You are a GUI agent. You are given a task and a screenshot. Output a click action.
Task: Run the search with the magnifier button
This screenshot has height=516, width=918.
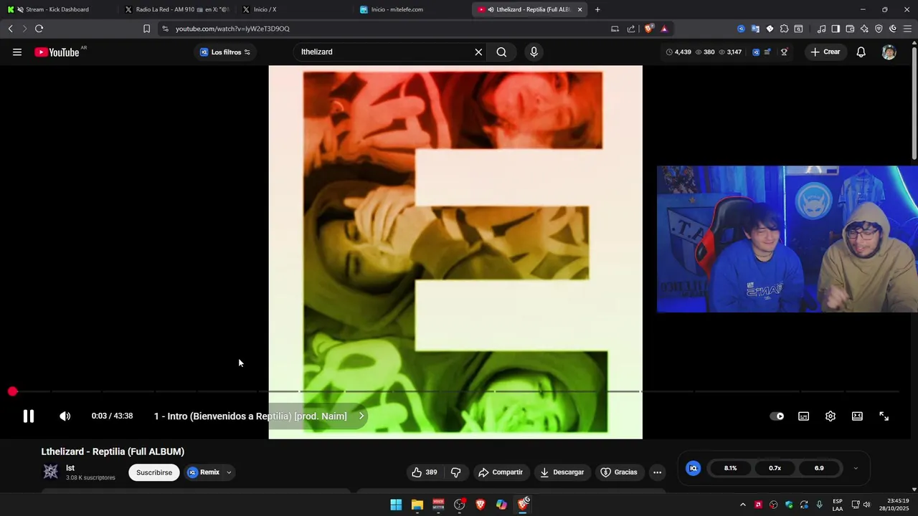pos(501,52)
